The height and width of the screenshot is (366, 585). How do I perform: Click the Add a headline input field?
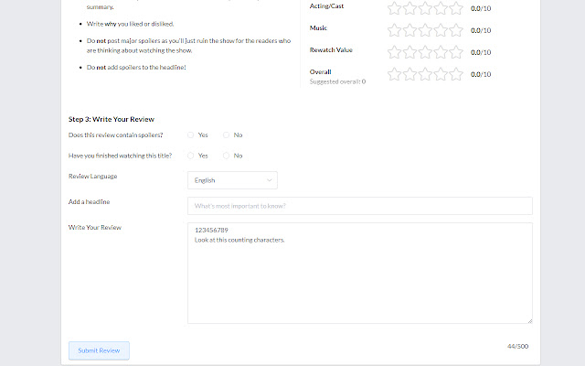pos(360,206)
